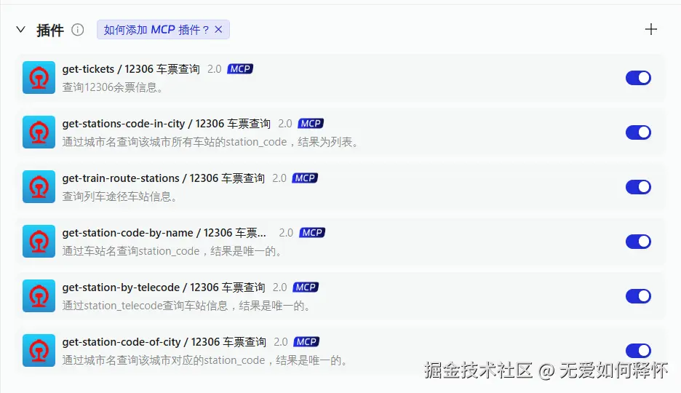This screenshot has height=393, width=681.
Task: Select the get-tickets / 12306 车票查询 title
Action: 131,69
